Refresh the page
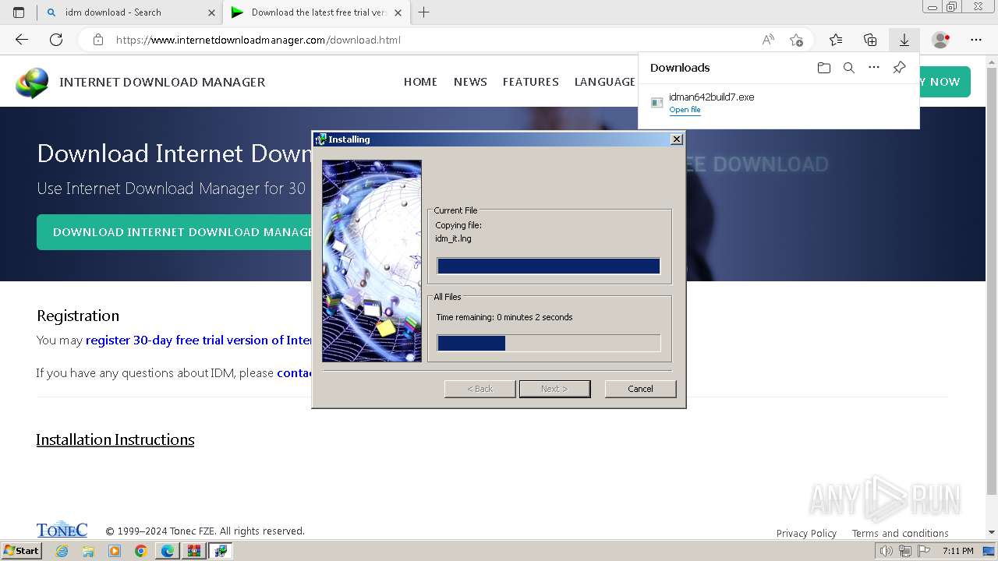Screen dimensions: 998x561 [x=56, y=40]
